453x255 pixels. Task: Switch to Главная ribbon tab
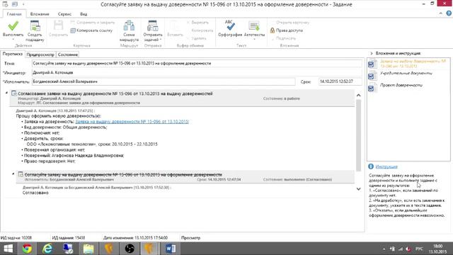coord(14,14)
